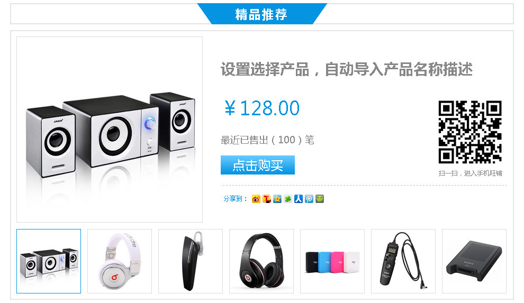Click the ¥128.00 price text

pos(262,108)
